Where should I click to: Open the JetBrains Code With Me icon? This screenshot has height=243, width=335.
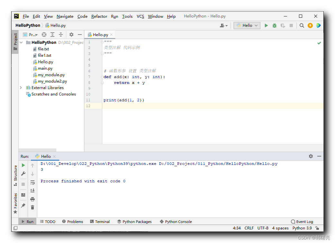318,25
